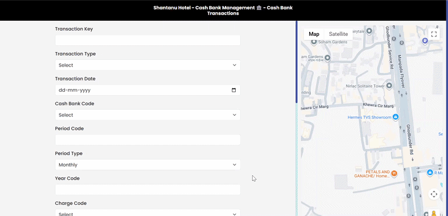Click the Cash Bank Code field label

(74, 104)
